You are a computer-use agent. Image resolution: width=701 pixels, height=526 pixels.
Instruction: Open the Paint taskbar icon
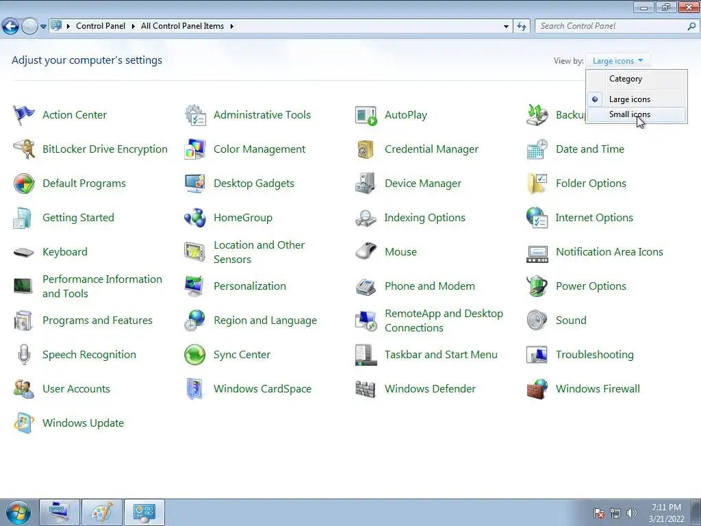click(102, 512)
